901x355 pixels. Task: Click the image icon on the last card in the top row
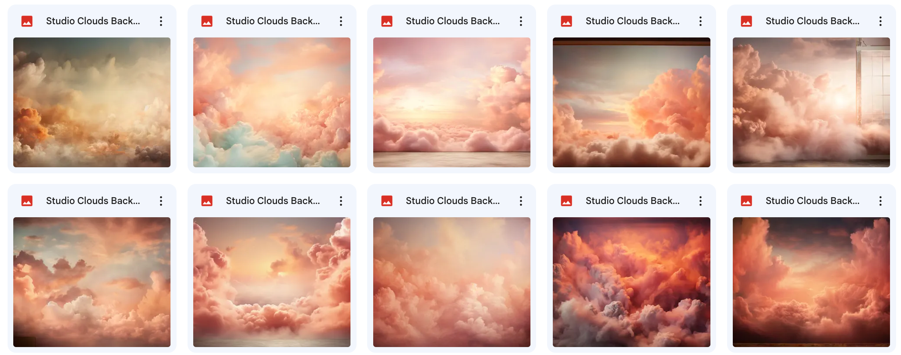point(746,21)
